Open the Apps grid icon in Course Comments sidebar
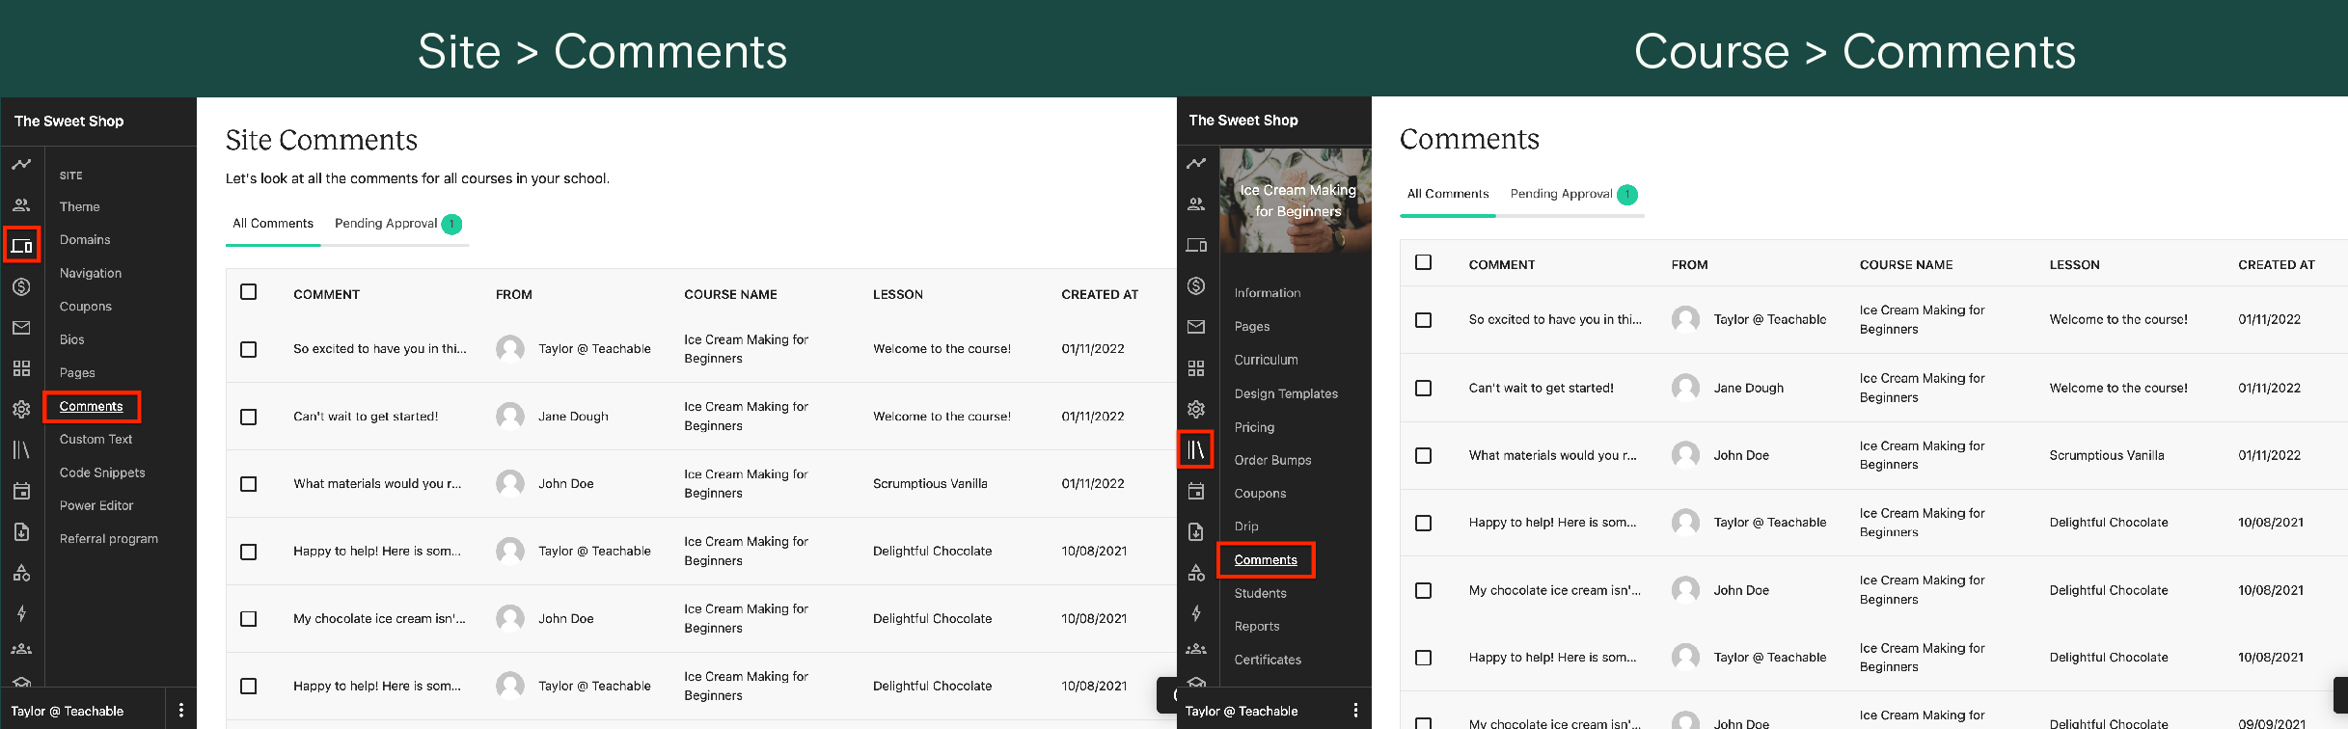Image resolution: width=2348 pixels, height=729 pixels. tap(1196, 367)
